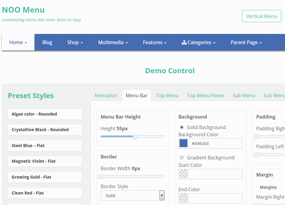Switch to the Animation tab
Image resolution: width=285 pixels, height=205 pixels.
106,95
